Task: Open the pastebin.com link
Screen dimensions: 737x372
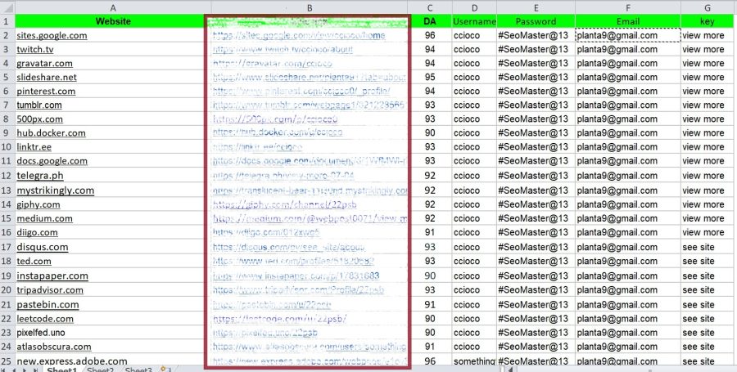Action: (47, 304)
